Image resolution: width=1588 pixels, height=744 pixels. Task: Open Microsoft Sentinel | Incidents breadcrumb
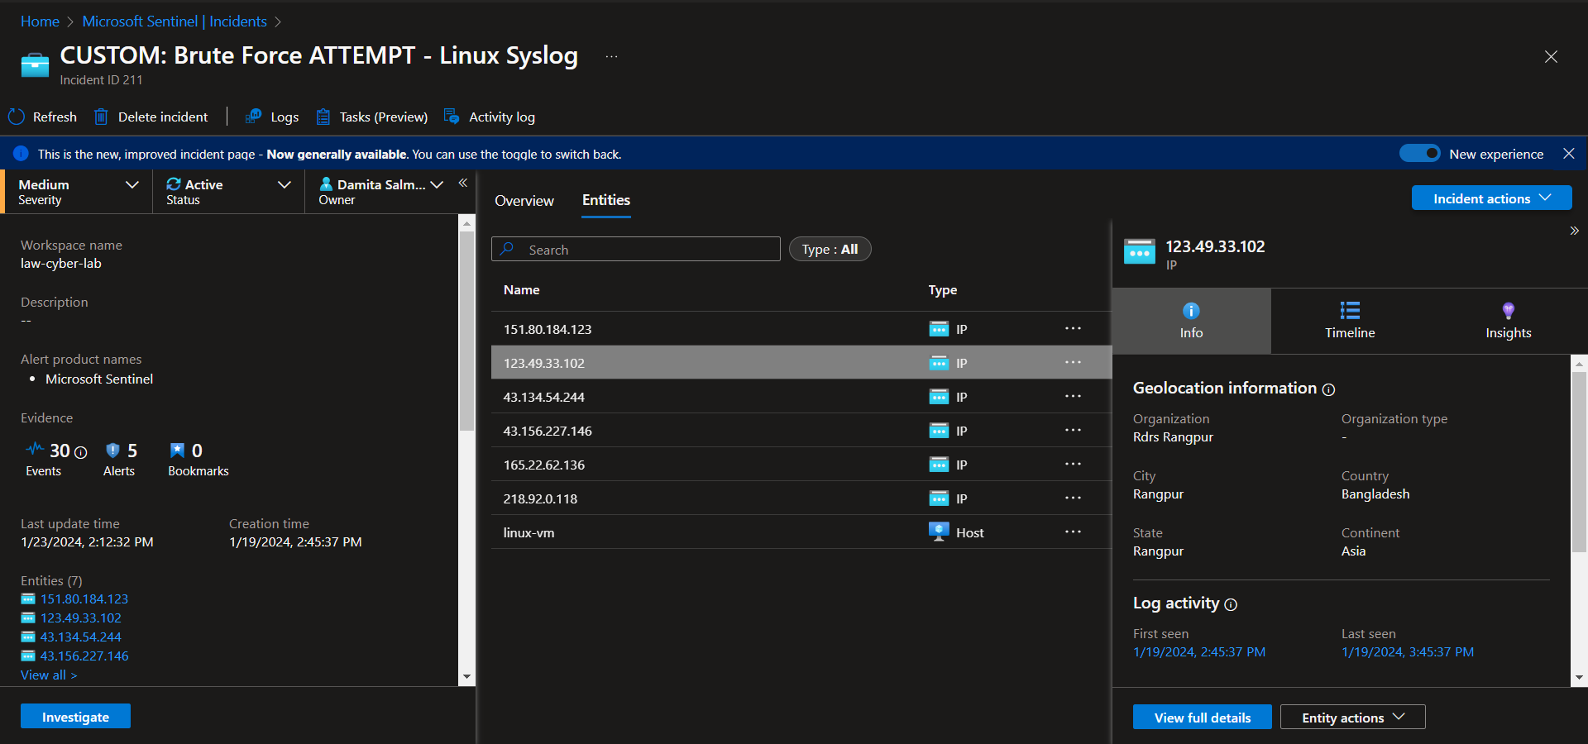(175, 21)
